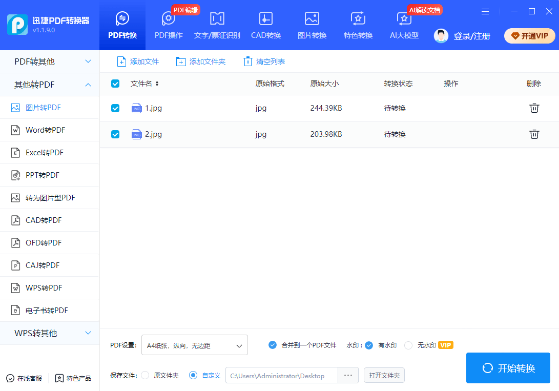Click the 2.jpg image file icon

pos(137,134)
